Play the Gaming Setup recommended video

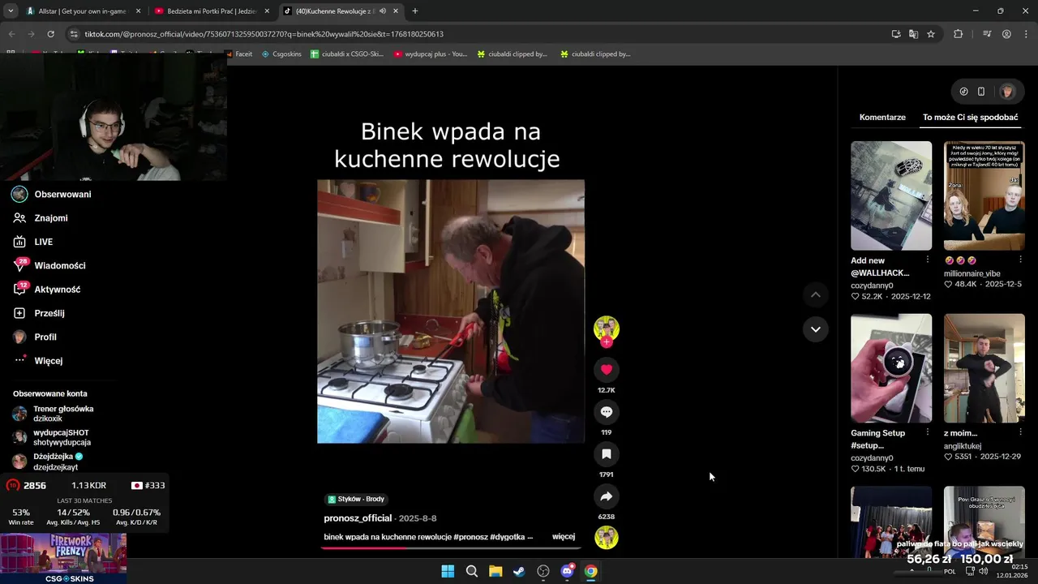tap(891, 368)
